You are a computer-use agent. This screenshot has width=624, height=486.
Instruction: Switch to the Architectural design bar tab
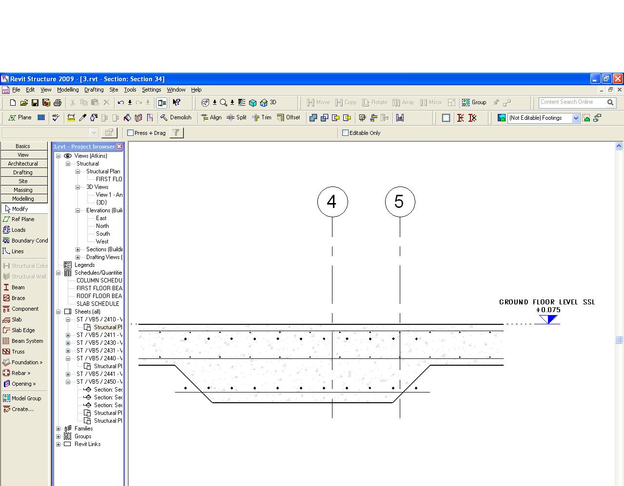(x=23, y=164)
